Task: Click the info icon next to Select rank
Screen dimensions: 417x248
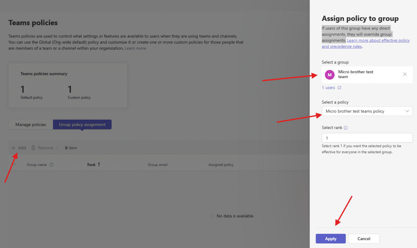Action: 346,127
